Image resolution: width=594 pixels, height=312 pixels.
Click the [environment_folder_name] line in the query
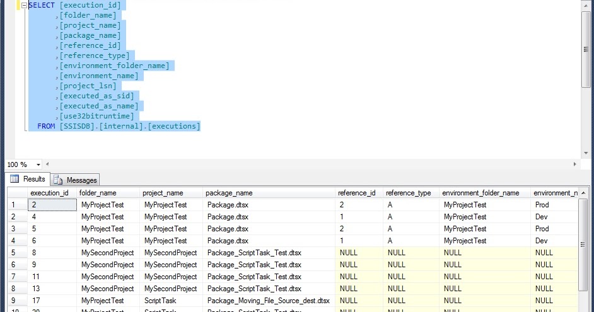114,66
